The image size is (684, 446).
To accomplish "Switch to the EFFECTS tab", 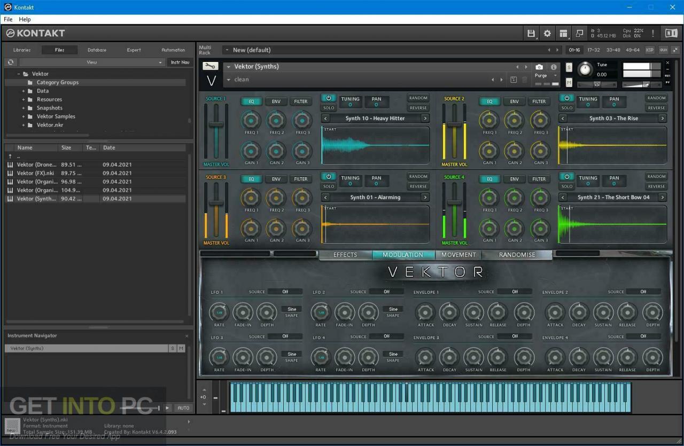I will point(345,255).
